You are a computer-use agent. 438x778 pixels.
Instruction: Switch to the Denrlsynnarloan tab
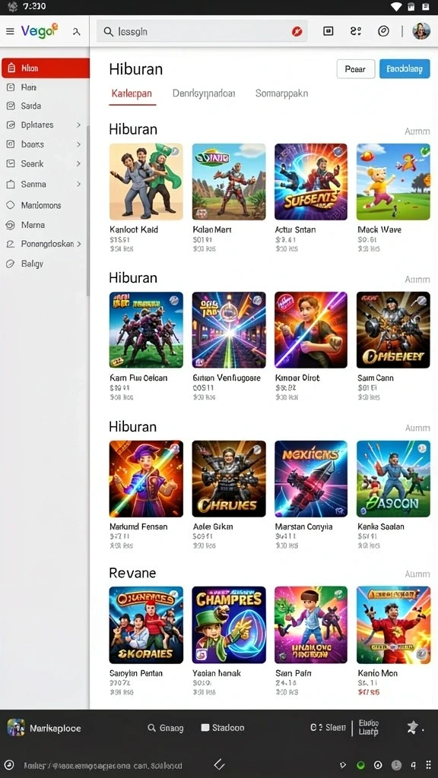[204, 93]
